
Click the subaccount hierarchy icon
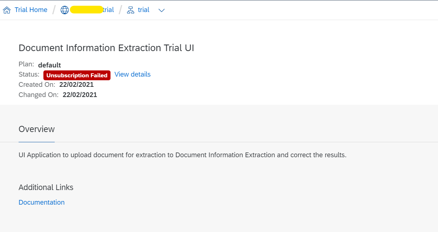click(131, 10)
